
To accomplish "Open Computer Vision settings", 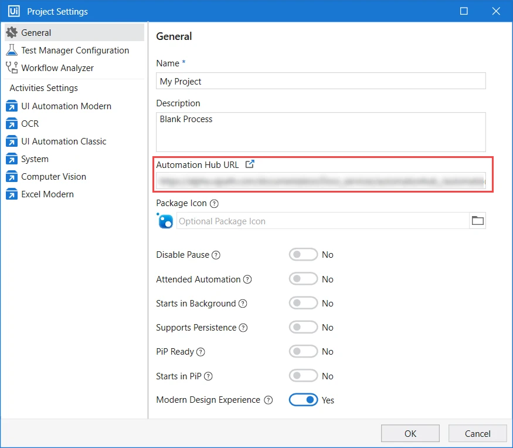I will tap(74, 177).
